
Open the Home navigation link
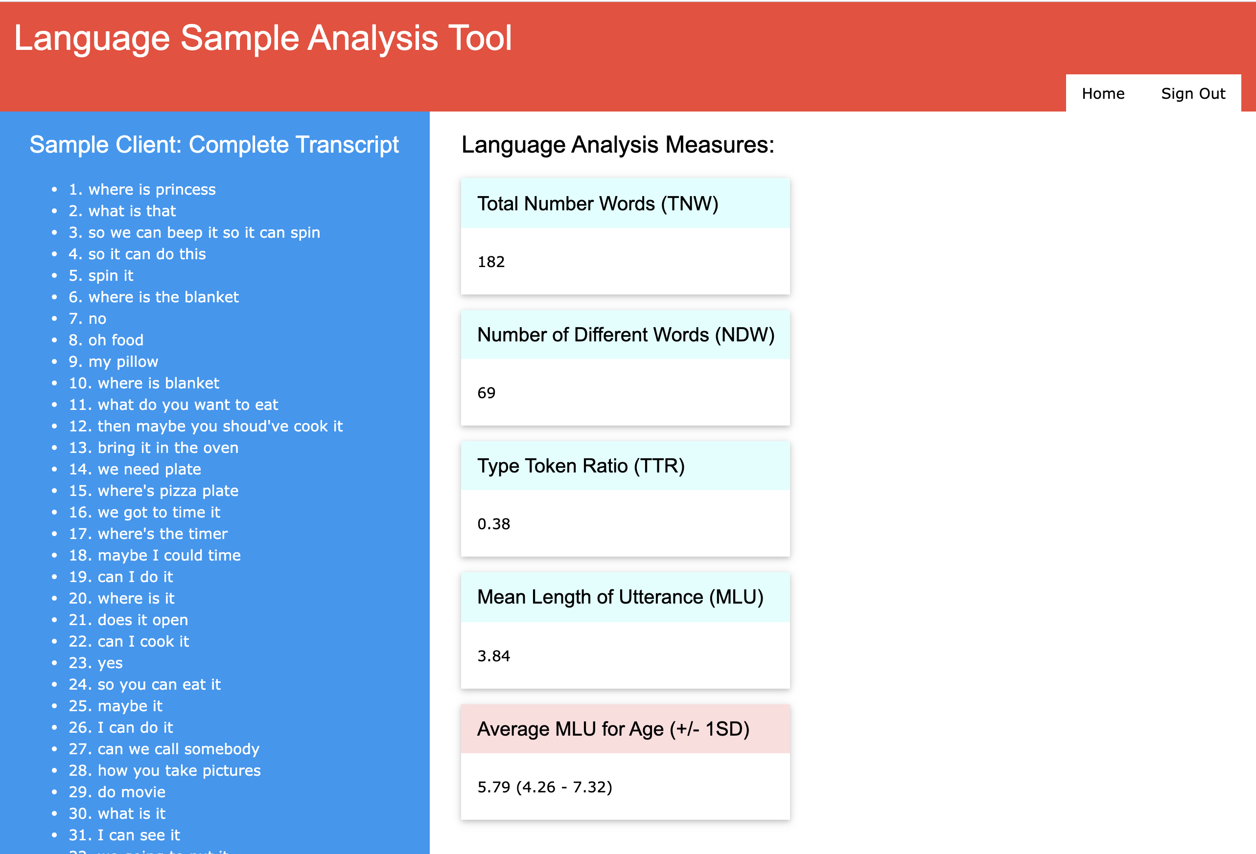[1102, 93]
